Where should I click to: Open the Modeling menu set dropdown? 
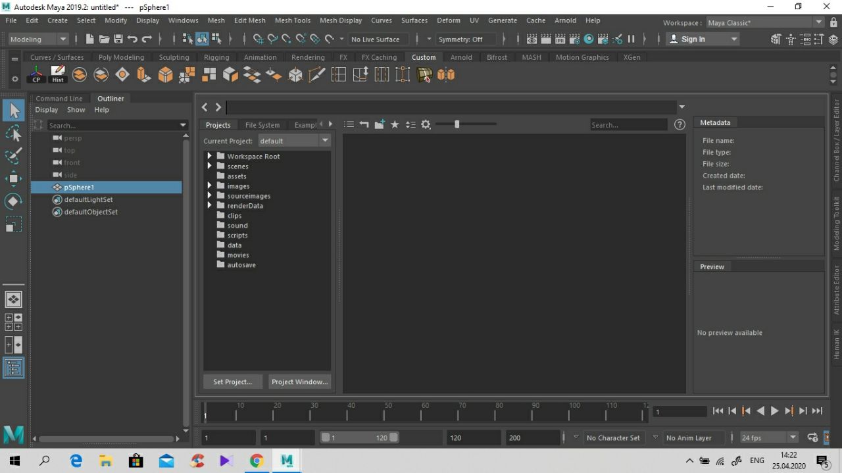pos(38,39)
